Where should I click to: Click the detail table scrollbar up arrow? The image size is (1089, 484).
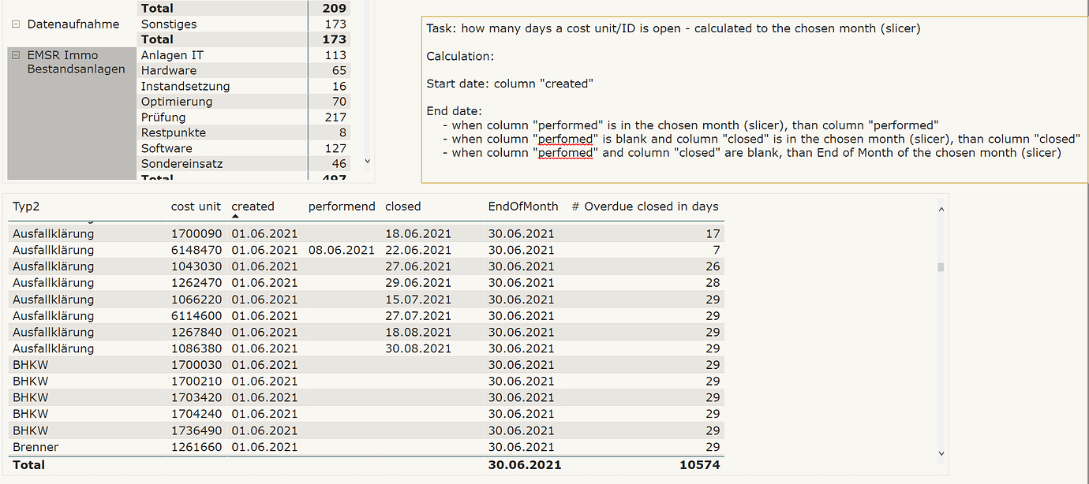[940, 207]
